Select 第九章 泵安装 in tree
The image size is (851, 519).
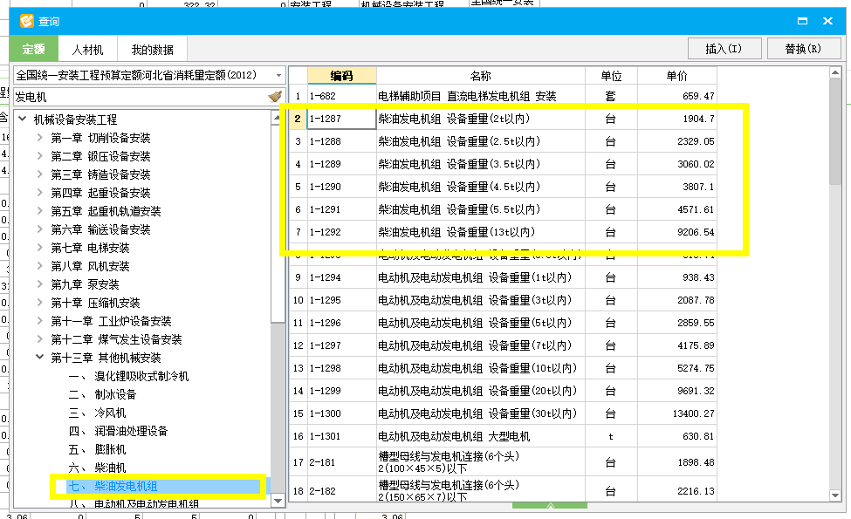click(85, 284)
